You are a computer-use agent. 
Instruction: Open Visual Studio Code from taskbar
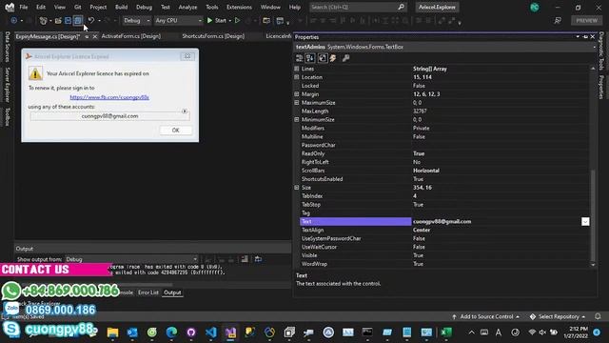click(x=211, y=333)
